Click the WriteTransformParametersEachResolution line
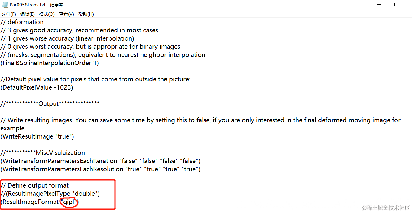 pos(100,169)
